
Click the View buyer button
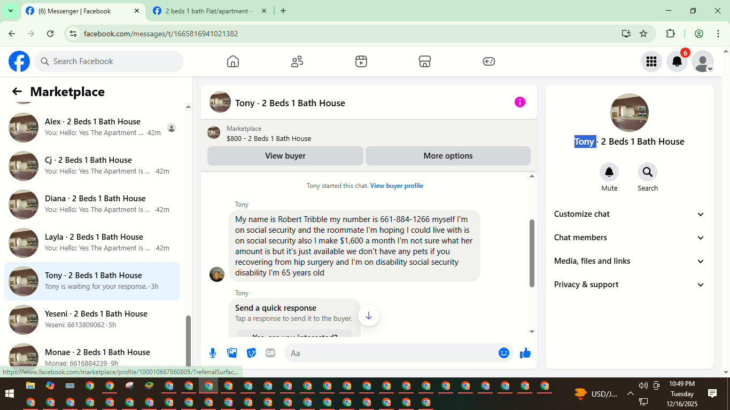(285, 156)
